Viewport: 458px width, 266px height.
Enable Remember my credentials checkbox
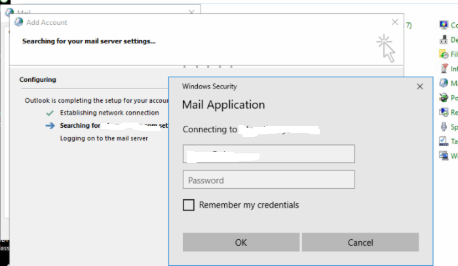(189, 204)
